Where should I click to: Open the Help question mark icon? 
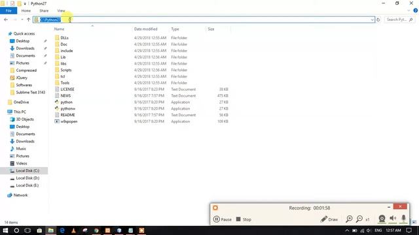[x=415, y=10]
